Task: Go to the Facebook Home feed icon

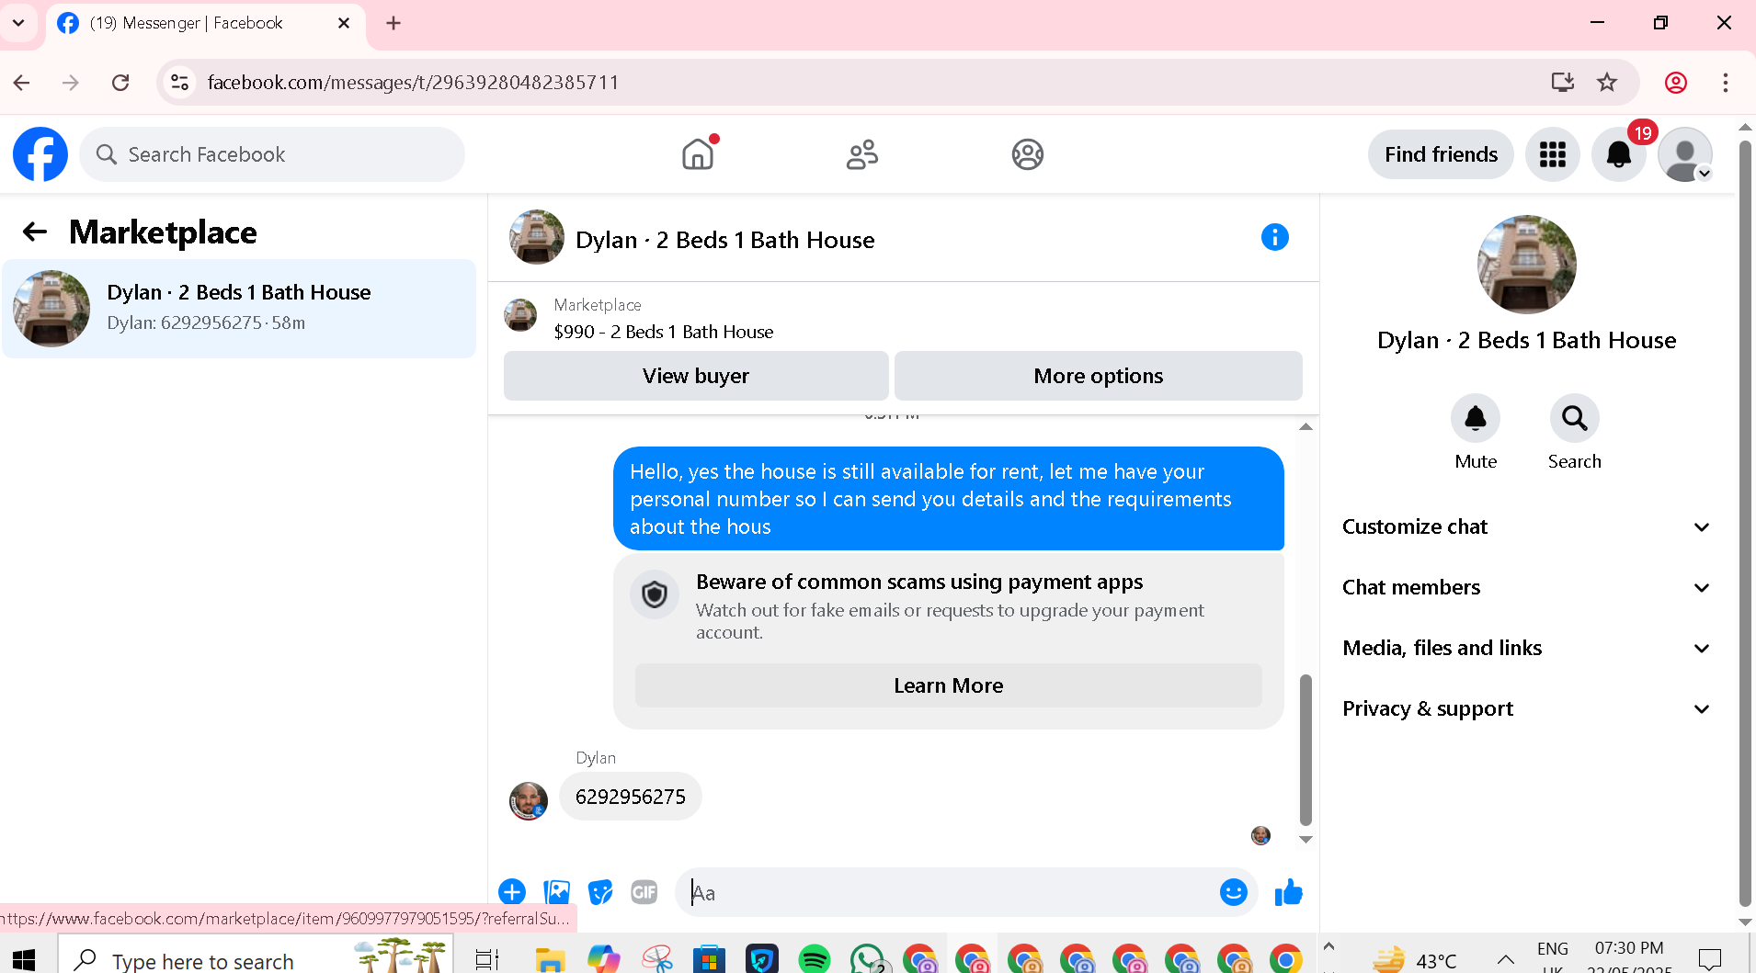Action: pyautogui.click(x=698, y=154)
